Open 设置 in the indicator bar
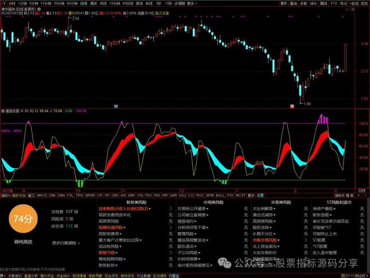 [x=260, y=195]
